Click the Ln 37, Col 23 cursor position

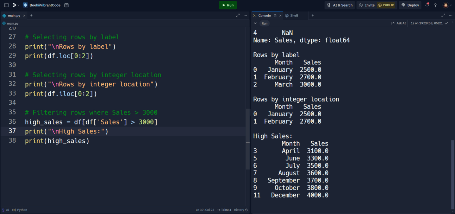(x=205, y=210)
